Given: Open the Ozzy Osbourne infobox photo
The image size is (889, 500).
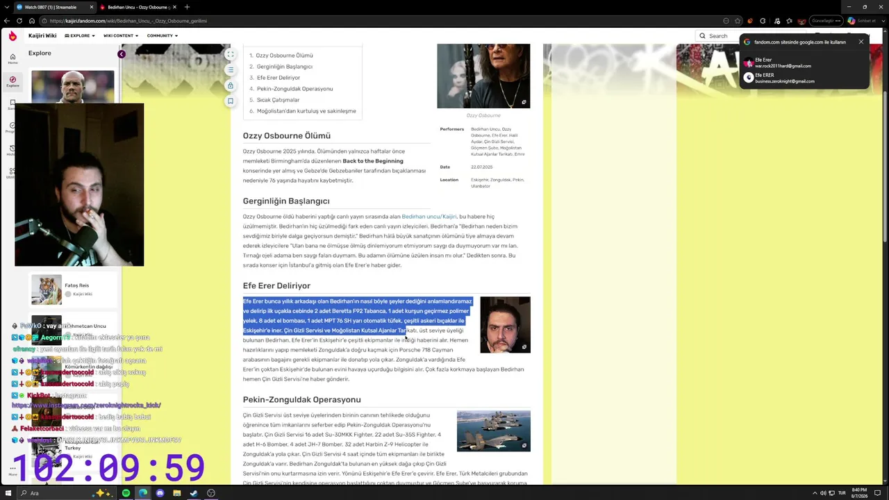Looking at the screenshot, I should 483,76.
